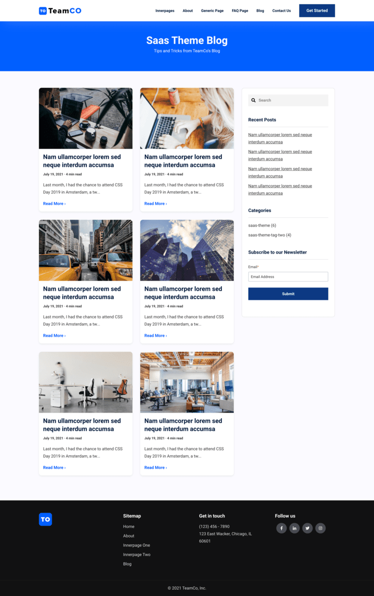Viewport: 374px width, 596px height.
Task: Click the TeamCO logo in header
Action: (x=60, y=10)
